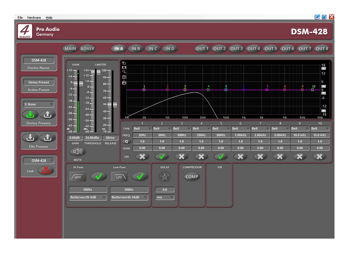Click the DSM-428 Device Name field
349x253 pixels.
click(x=38, y=60)
